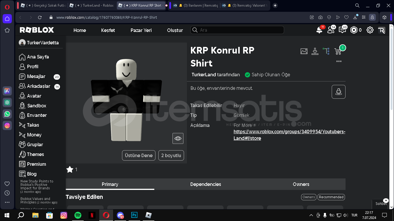The image size is (394, 221).
Task: Click Home in the top navigation
Action: [80, 30]
